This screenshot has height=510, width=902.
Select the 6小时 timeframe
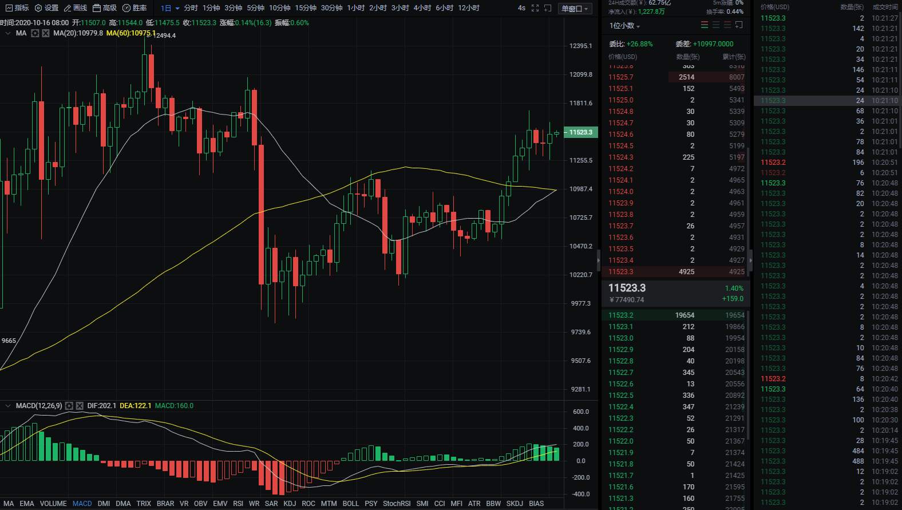[445, 8]
